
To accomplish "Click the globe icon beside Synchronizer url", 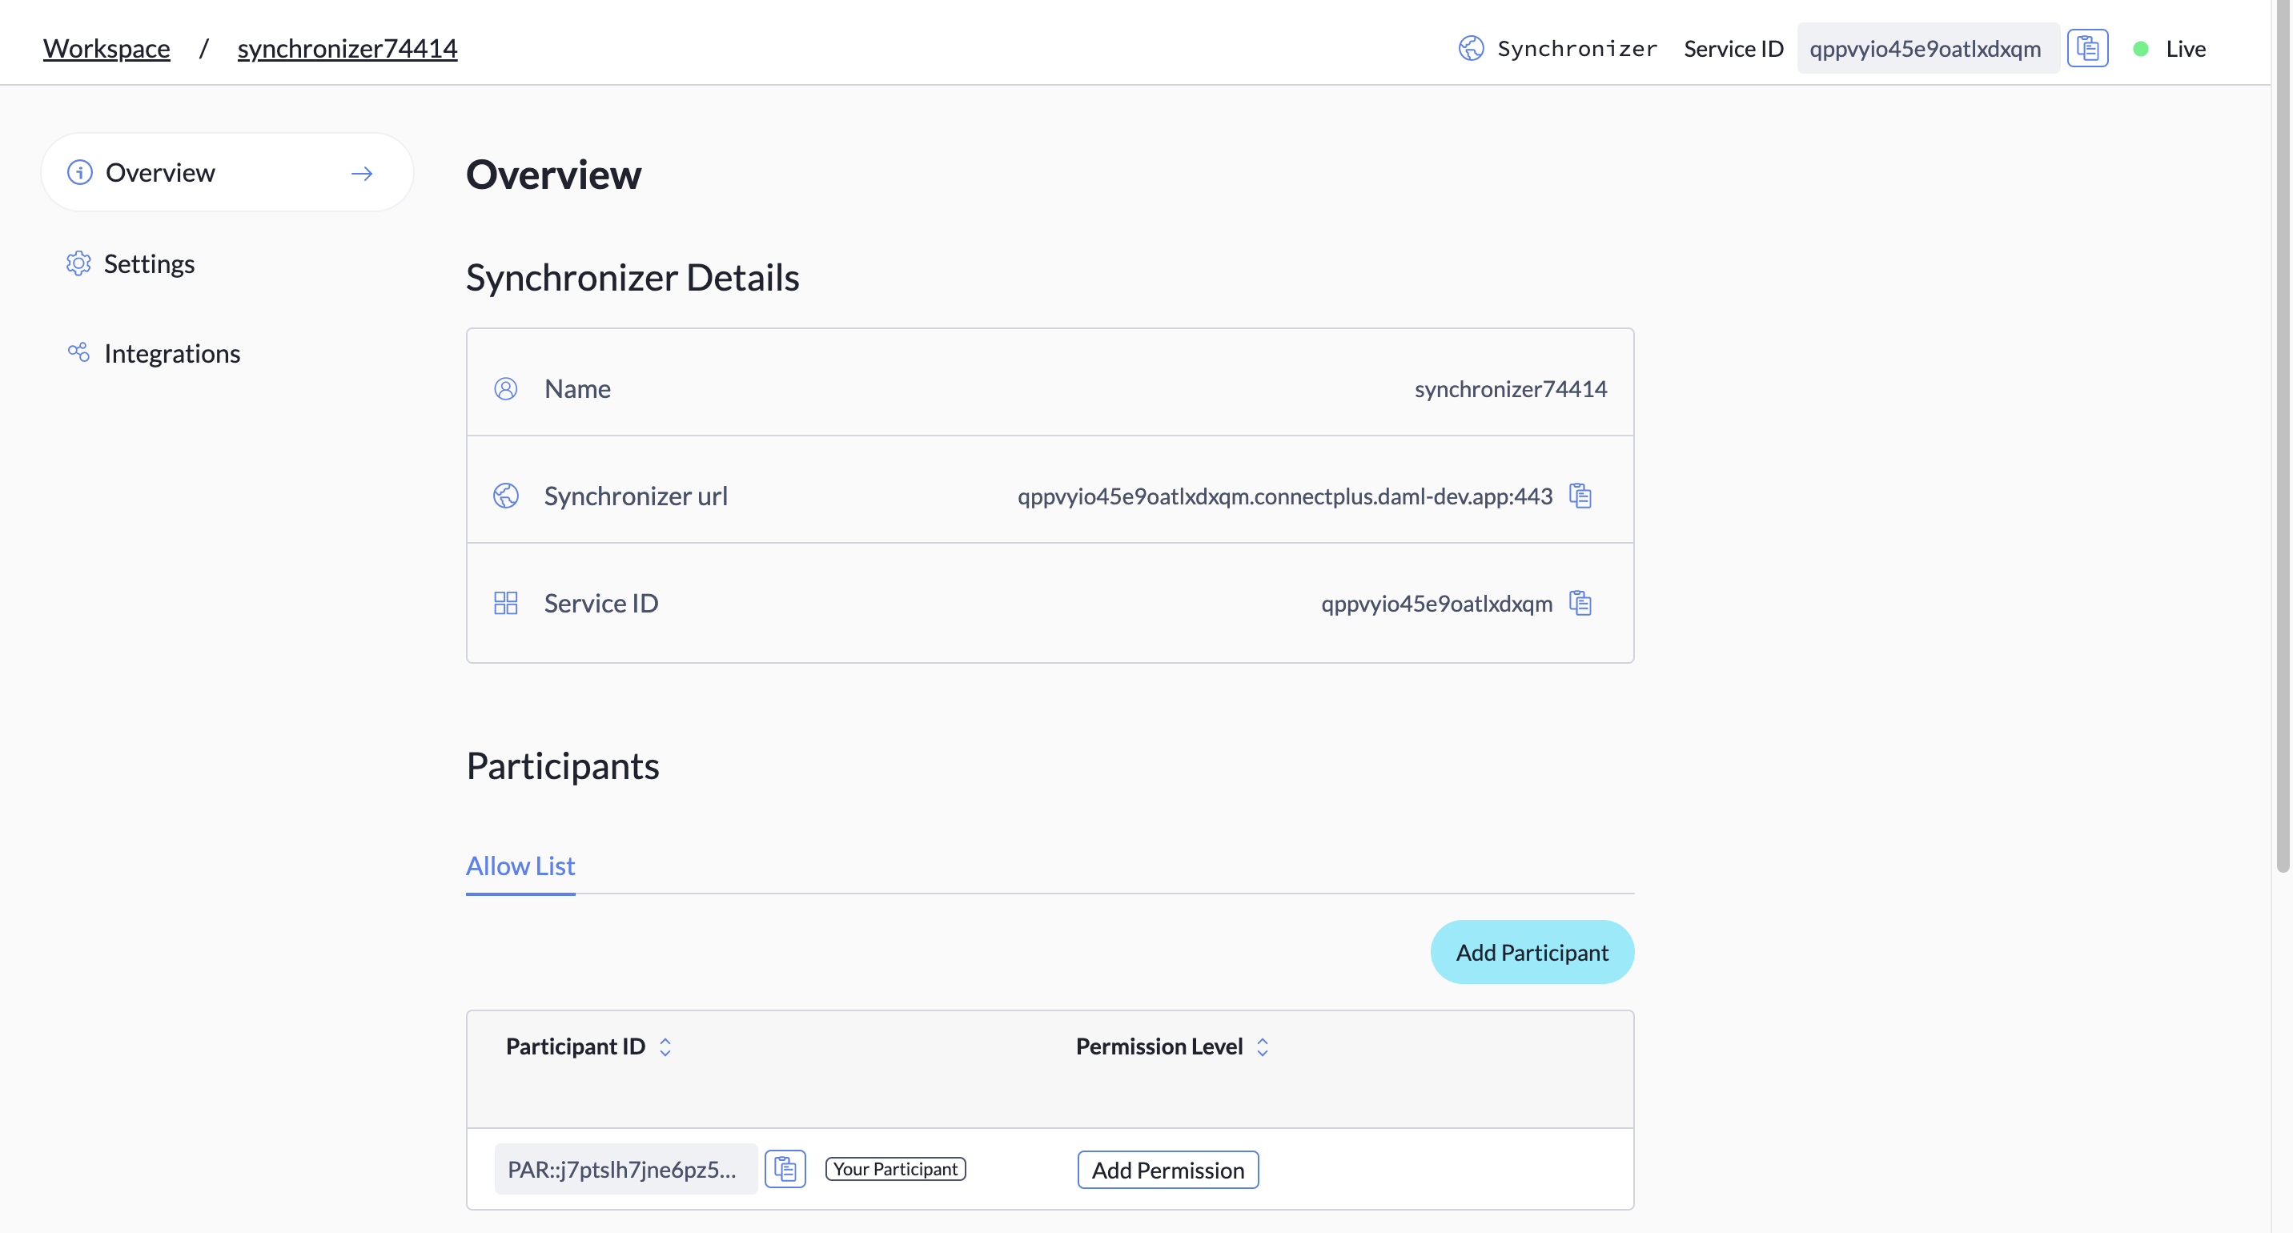I will pyautogui.click(x=507, y=496).
